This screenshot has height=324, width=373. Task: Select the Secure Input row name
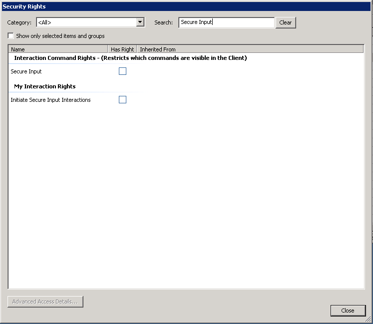coord(26,71)
